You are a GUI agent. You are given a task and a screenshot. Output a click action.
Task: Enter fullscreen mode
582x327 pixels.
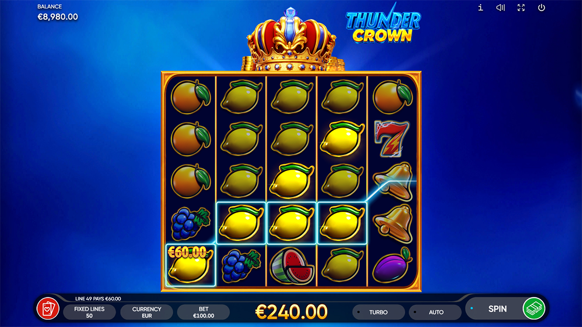(x=521, y=7)
